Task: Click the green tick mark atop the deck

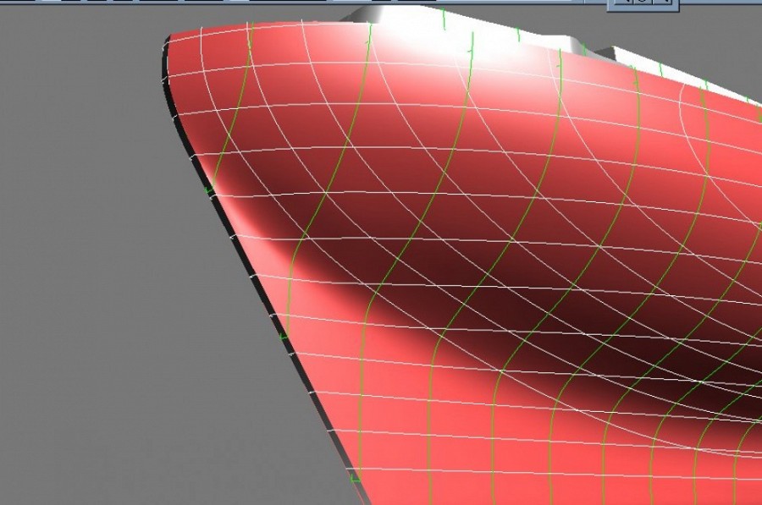Action: 444,15
